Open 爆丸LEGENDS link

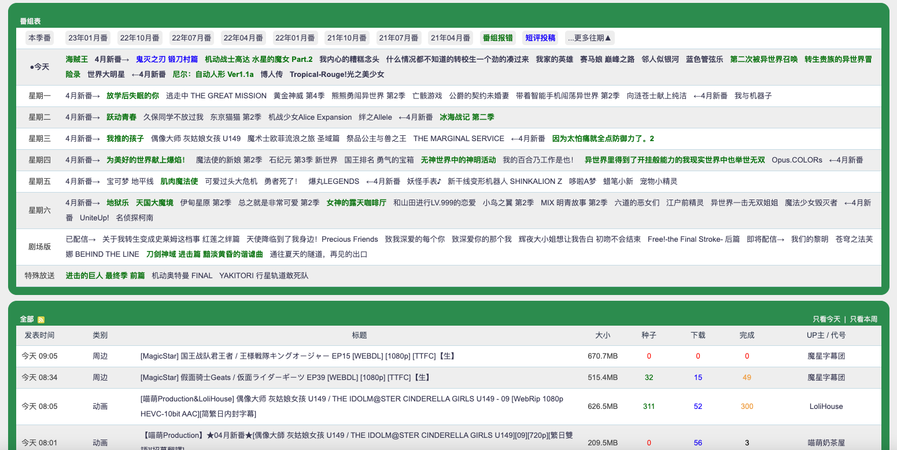(334, 182)
